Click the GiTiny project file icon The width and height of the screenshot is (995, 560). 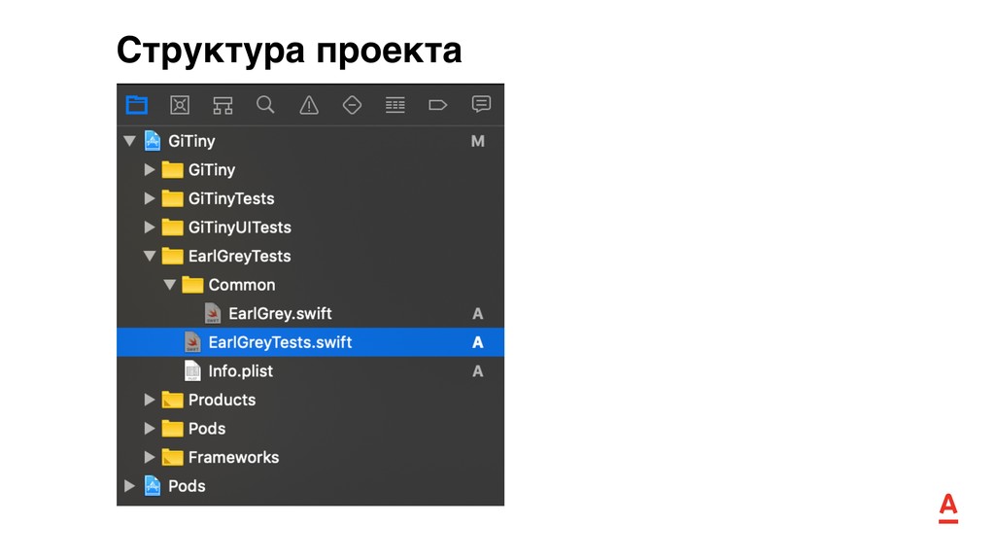(153, 141)
